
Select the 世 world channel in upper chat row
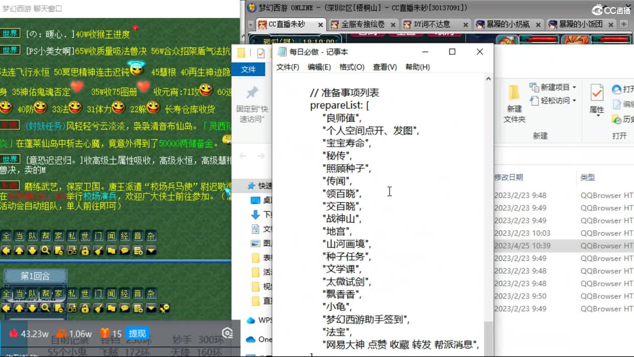[85, 237]
